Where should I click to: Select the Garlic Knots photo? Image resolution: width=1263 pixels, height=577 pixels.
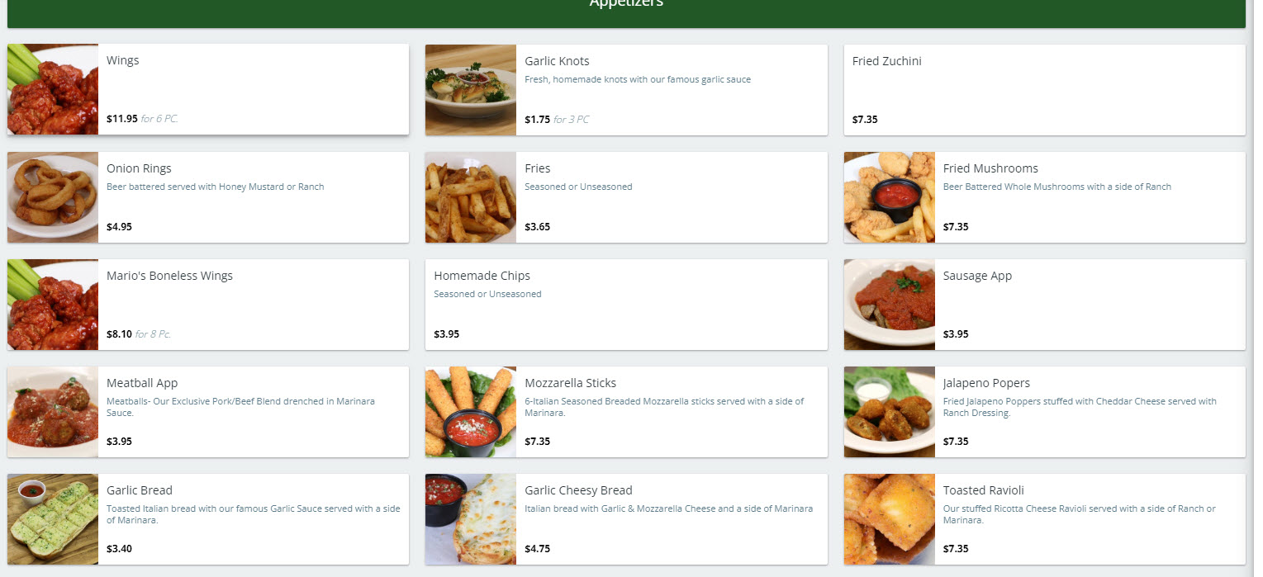[x=471, y=89]
